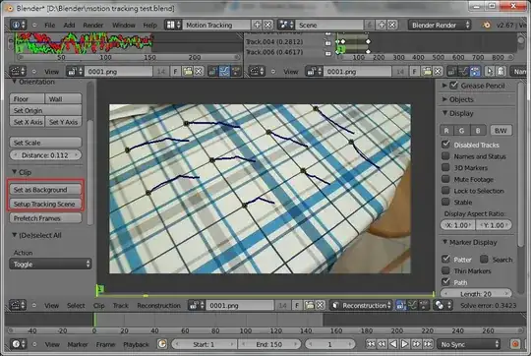The height and width of the screenshot is (356, 531).
Task: Open the Track menu in clip editor
Action: [x=121, y=306]
